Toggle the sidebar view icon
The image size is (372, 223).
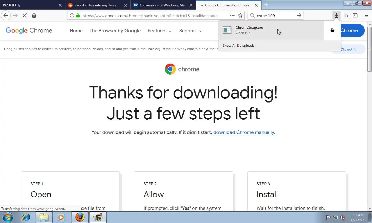[355, 16]
